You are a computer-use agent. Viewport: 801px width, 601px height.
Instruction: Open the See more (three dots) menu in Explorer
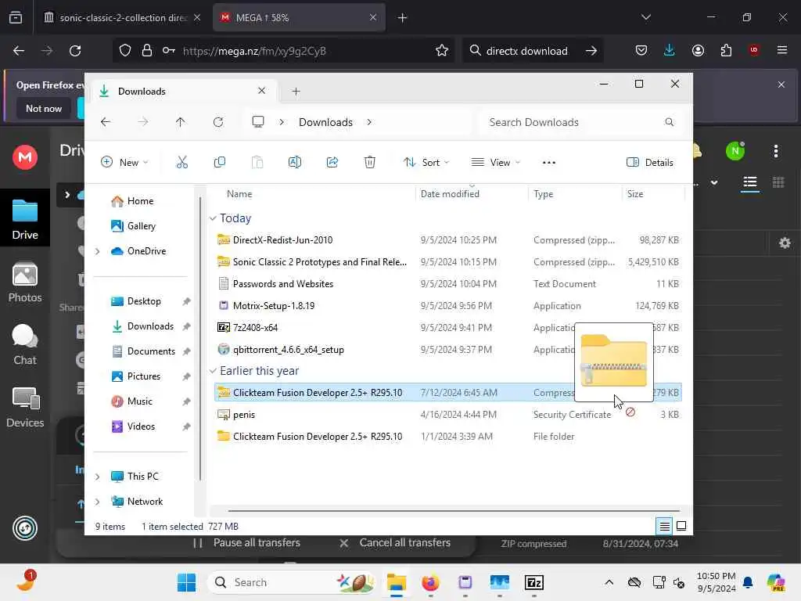pos(548,163)
